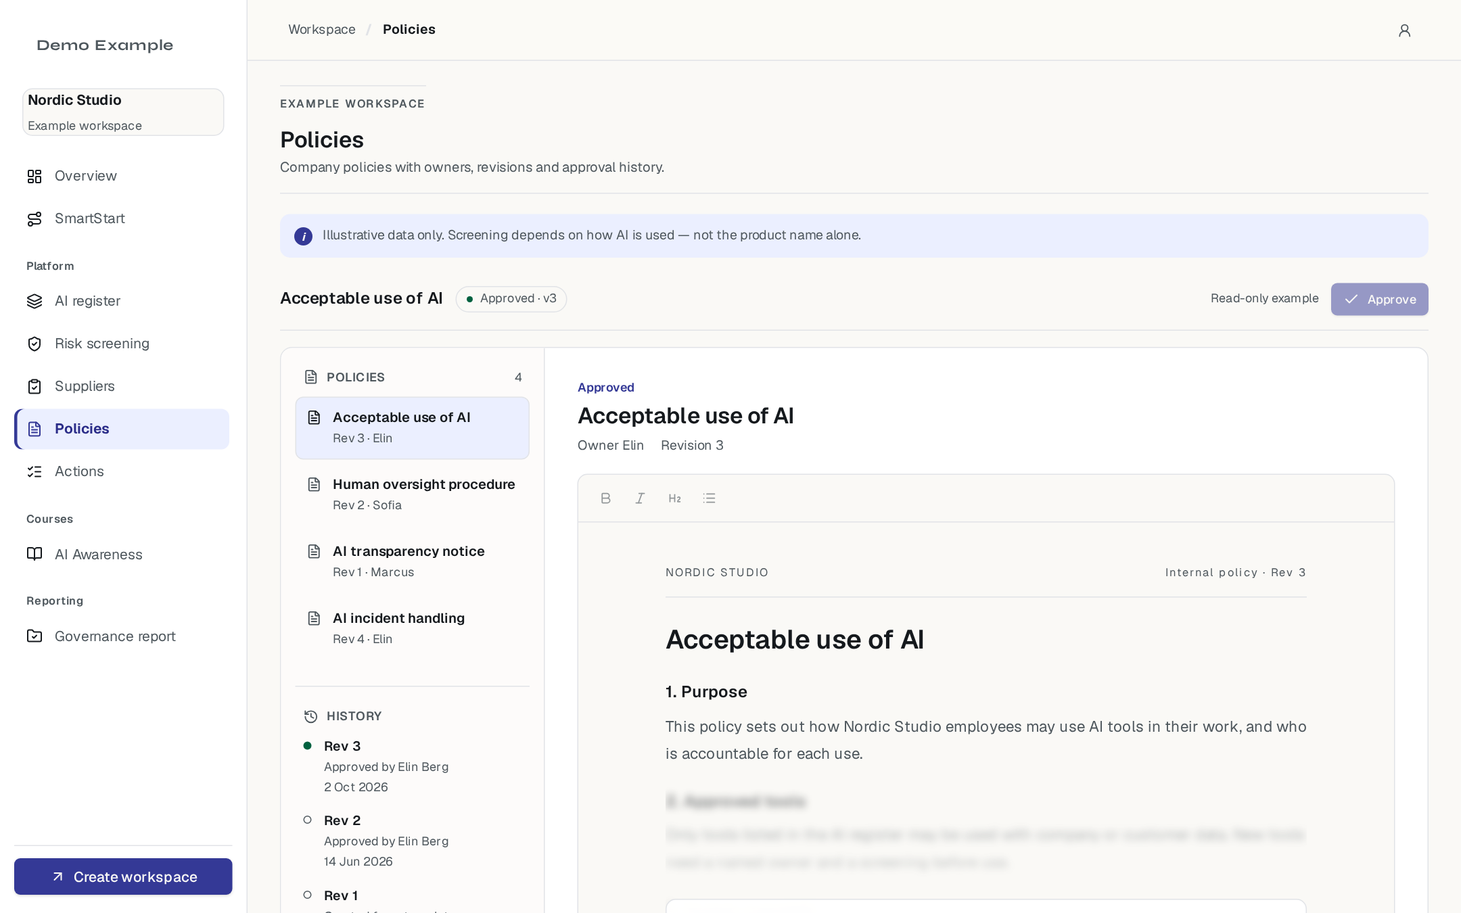
Task: Toggle bold formatting in editor toolbar
Action: point(605,498)
